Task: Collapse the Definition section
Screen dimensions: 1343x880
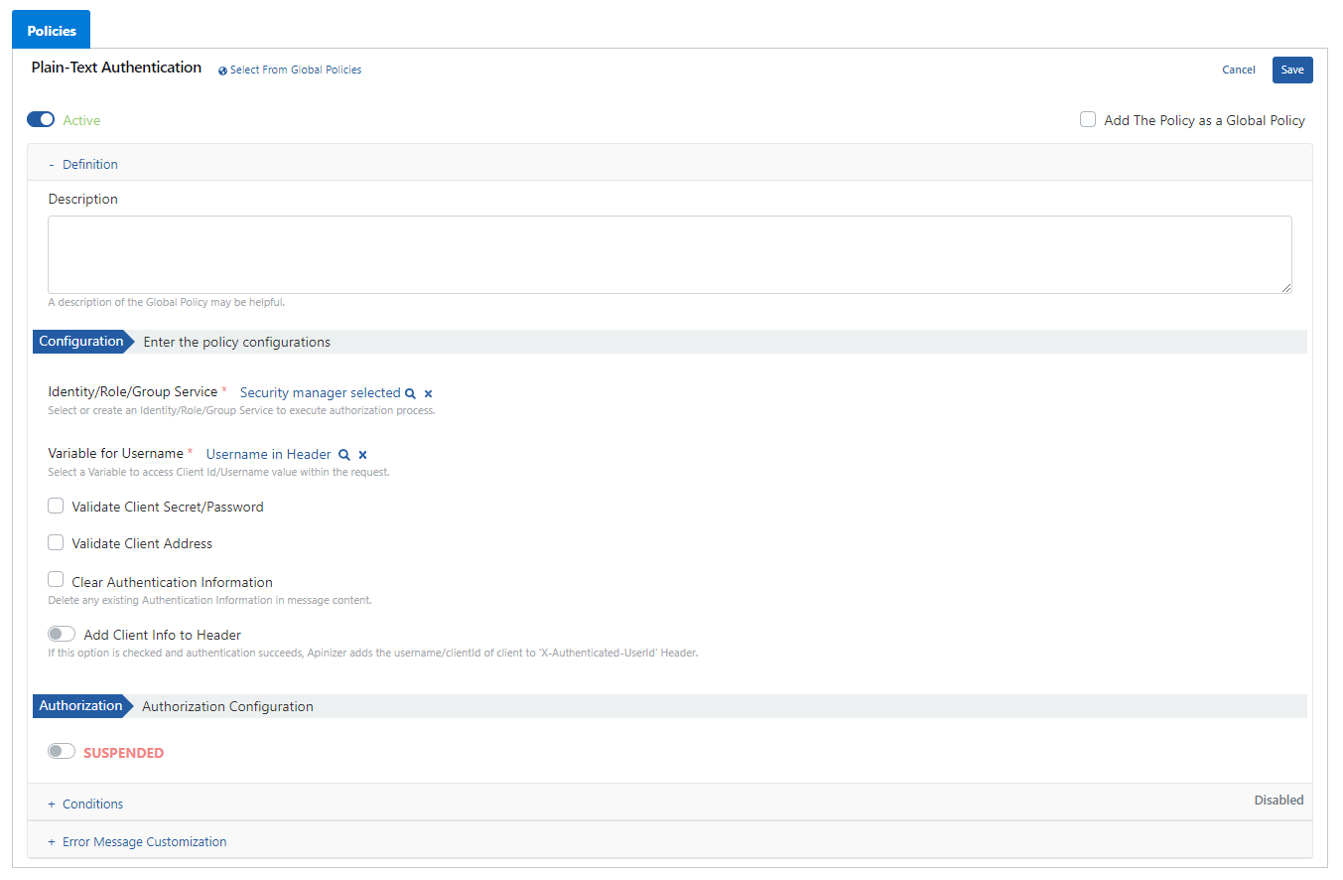Action: pos(83,164)
